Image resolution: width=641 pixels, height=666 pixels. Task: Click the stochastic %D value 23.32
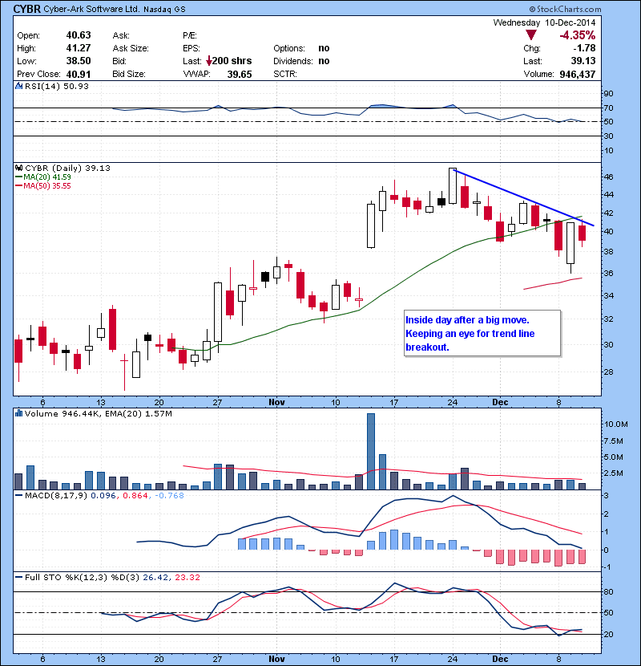point(187,577)
